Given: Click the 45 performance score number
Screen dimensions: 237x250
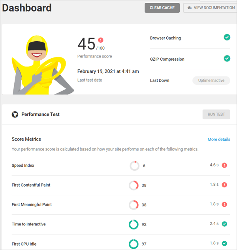Looking at the screenshot, I should pyautogui.click(x=87, y=44).
